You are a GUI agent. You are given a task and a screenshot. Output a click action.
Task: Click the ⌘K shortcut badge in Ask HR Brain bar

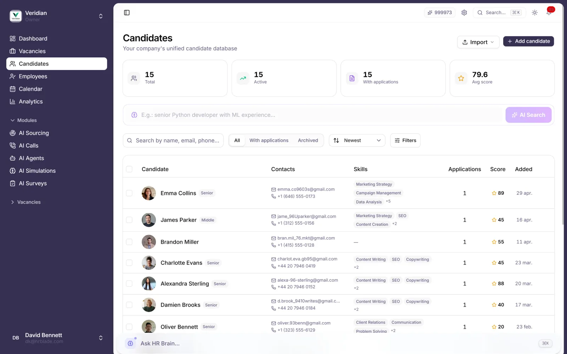tap(545, 343)
